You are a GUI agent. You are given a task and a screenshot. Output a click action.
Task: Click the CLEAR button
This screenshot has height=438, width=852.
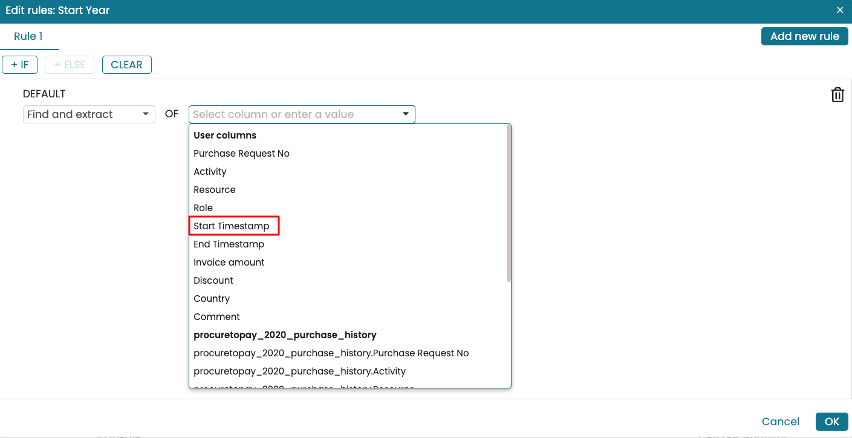(x=126, y=65)
